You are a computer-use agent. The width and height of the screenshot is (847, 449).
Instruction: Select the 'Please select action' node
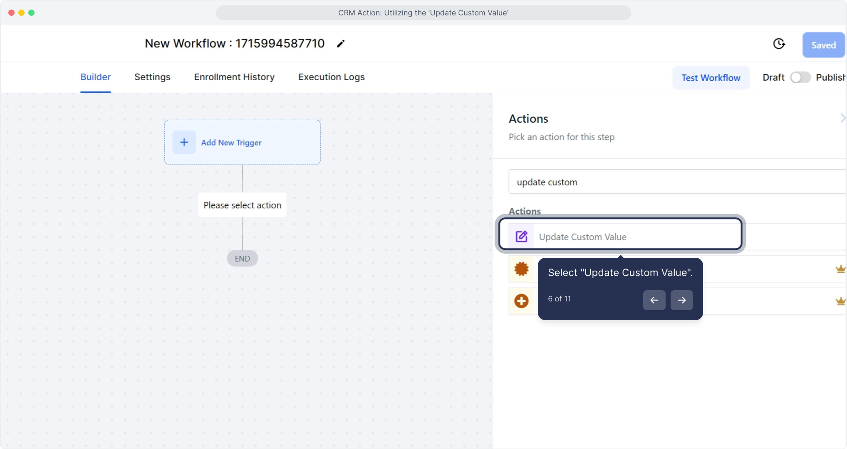242,205
